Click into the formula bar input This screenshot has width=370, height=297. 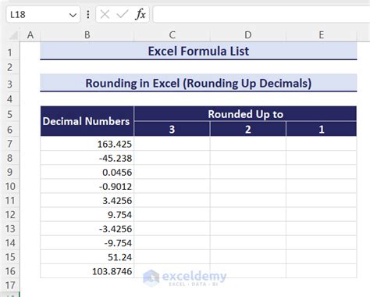[261, 14]
